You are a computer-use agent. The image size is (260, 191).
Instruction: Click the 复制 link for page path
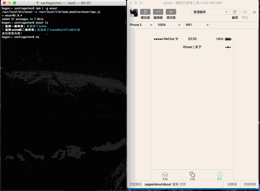tap(175, 184)
